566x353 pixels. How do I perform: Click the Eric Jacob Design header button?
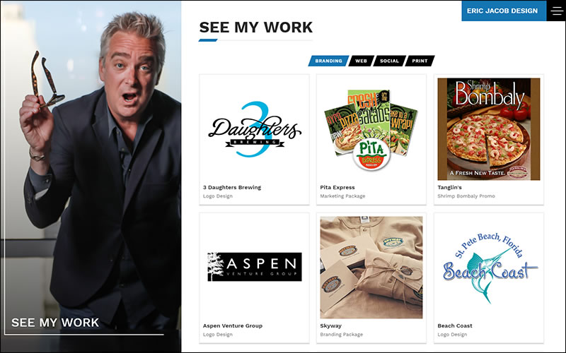504,11
